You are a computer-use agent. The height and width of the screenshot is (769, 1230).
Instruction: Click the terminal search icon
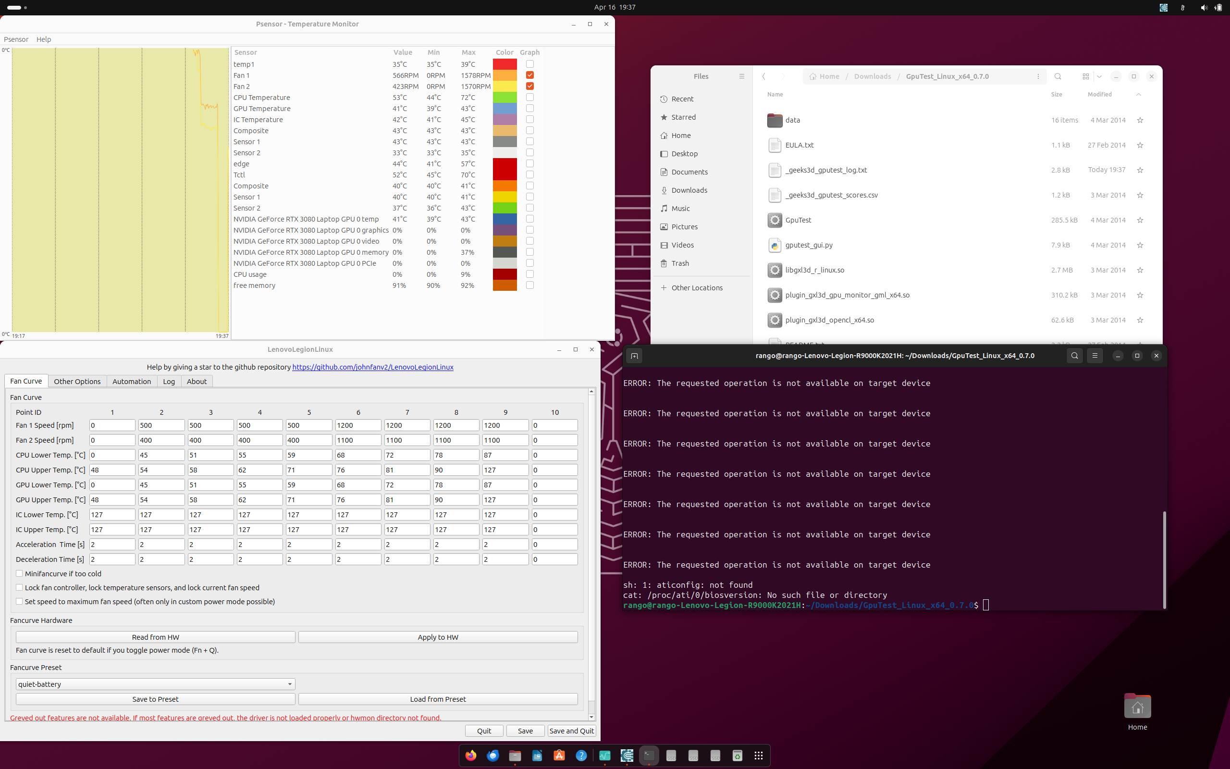pyautogui.click(x=1074, y=356)
